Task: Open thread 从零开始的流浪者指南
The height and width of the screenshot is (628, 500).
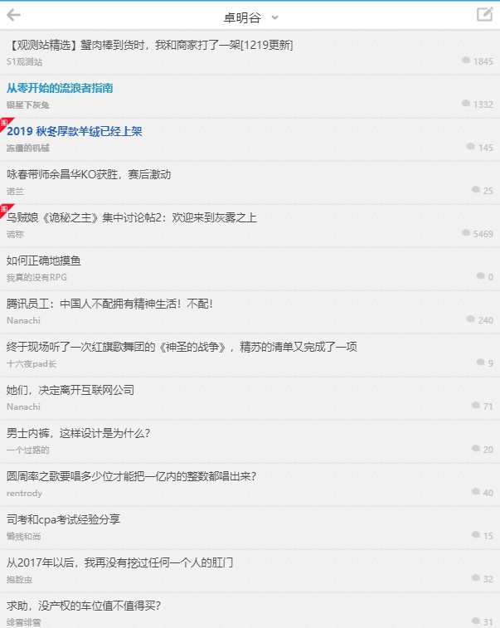Action: 60,88
